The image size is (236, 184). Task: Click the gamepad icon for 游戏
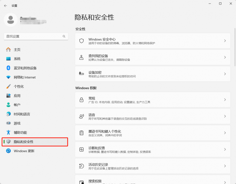pos(8,123)
